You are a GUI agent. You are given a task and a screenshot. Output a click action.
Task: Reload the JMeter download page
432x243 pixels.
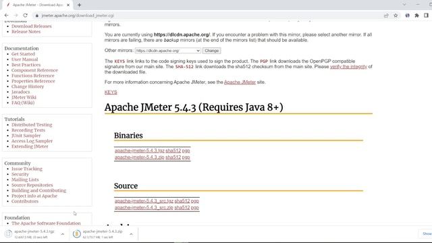(26, 16)
